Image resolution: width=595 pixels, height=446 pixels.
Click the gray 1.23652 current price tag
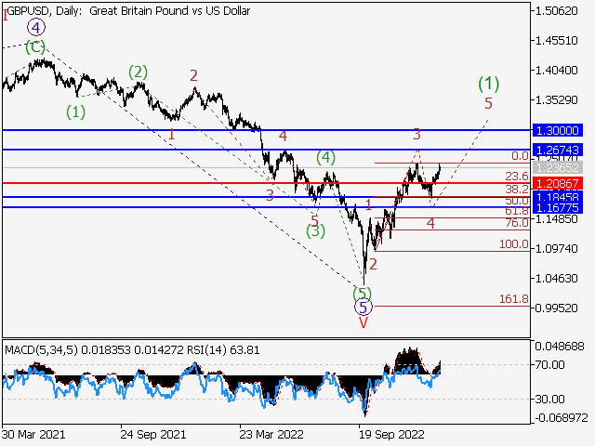pos(558,167)
